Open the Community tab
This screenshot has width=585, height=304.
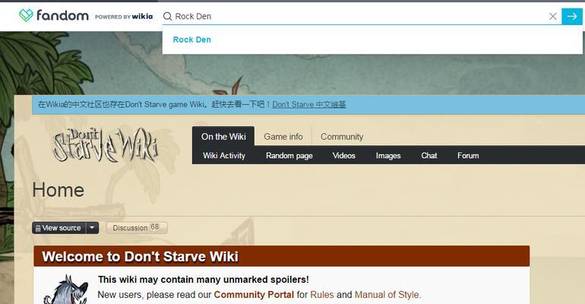tap(342, 137)
